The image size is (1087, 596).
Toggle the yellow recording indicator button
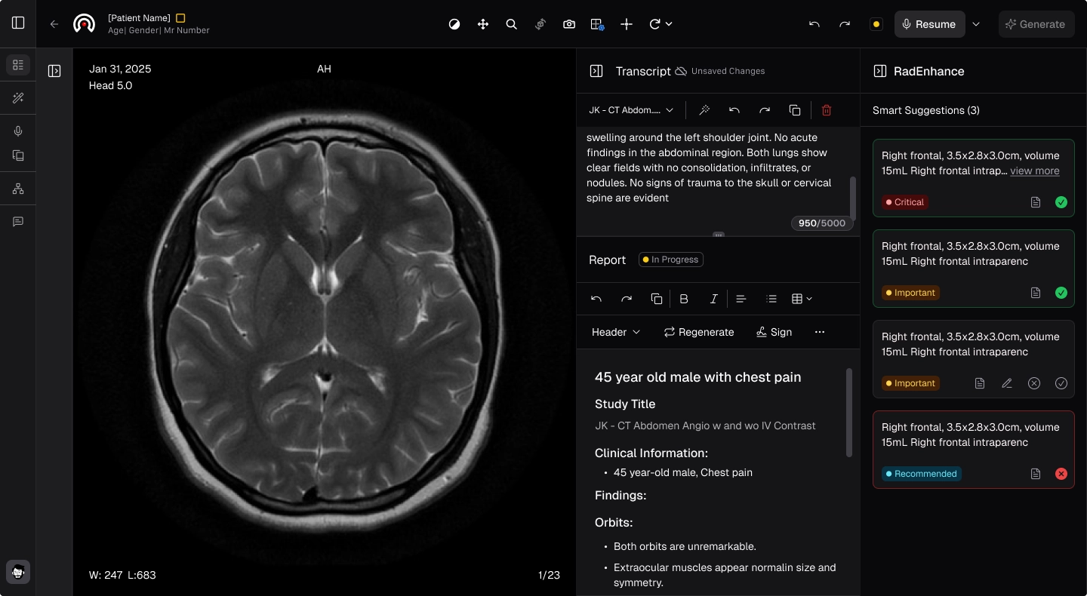(876, 24)
